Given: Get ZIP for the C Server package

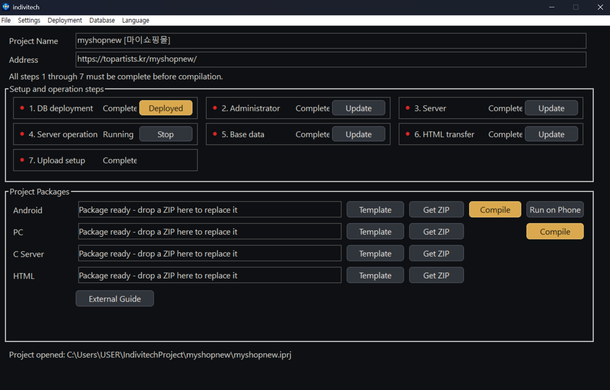Looking at the screenshot, I should click(x=436, y=253).
